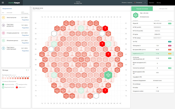The height and width of the screenshot is (109, 175).
Task: Click the empty white hexagon in row 03
Action: coord(54,33)
